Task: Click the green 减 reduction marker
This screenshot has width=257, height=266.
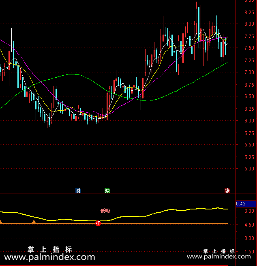Action: [x=107, y=191]
